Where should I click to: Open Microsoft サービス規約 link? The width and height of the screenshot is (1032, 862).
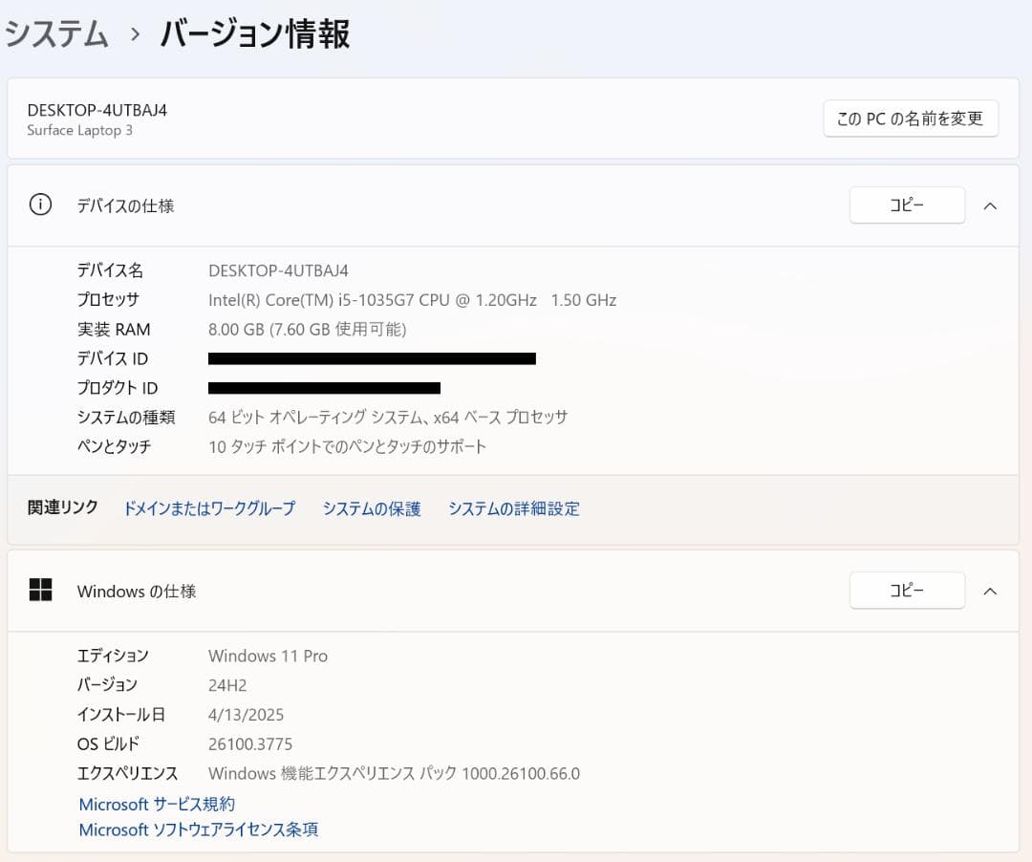(x=155, y=804)
